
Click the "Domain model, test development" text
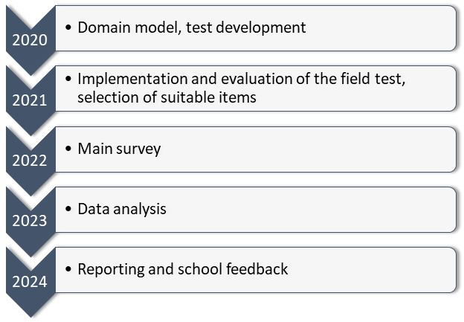[191, 28]
